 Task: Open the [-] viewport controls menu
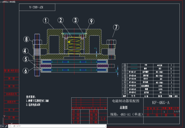1,2
